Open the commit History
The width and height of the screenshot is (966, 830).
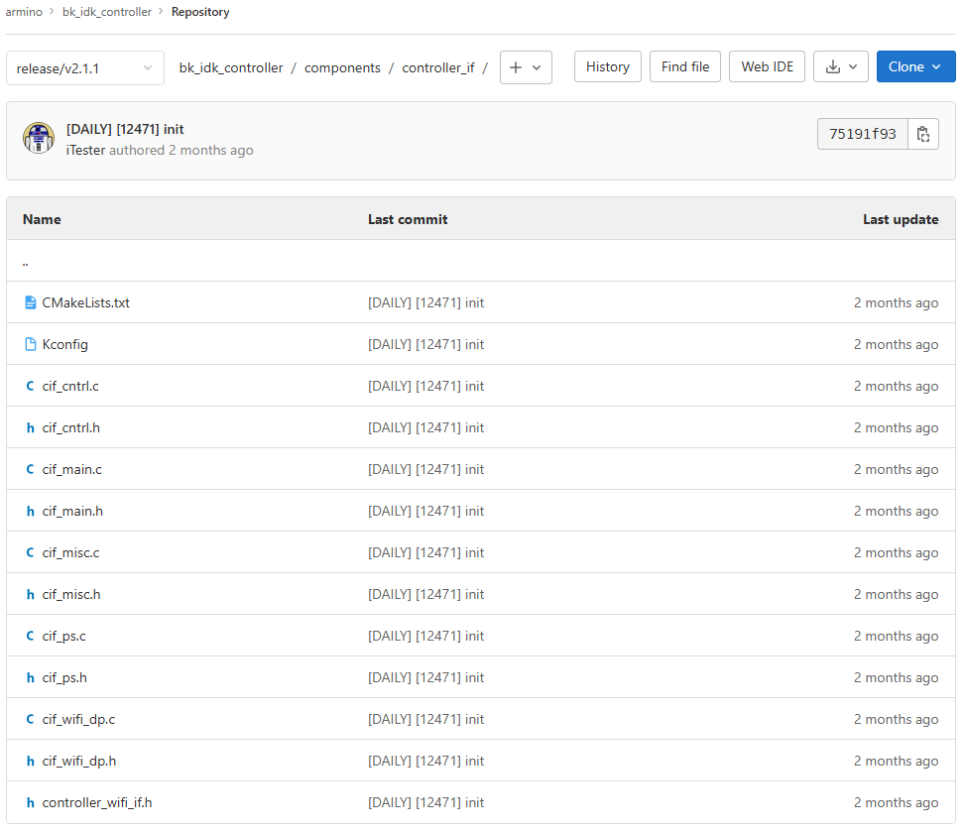point(607,66)
